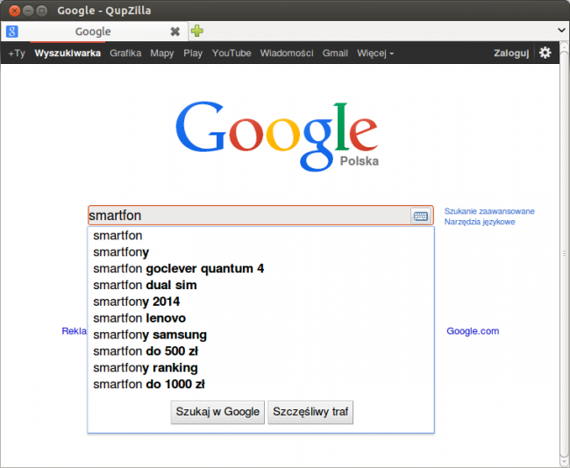Expand the Więcej dropdown

click(375, 53)
